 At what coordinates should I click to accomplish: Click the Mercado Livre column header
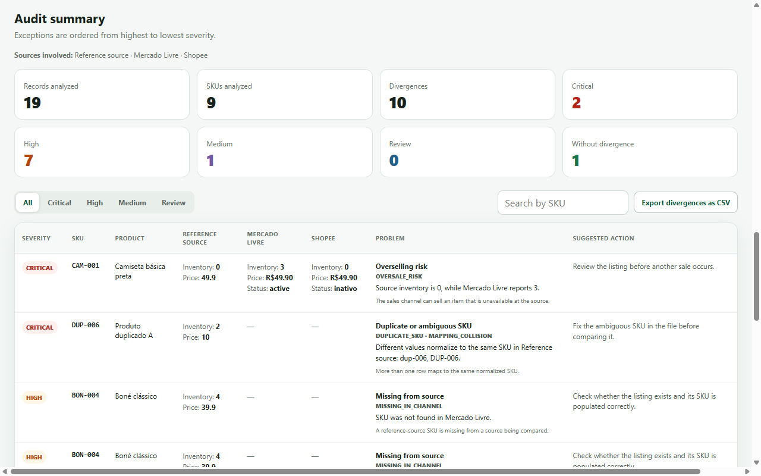point(262,239)
